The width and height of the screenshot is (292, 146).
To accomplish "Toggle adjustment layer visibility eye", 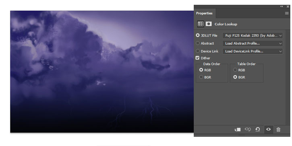I will point(268,129).
